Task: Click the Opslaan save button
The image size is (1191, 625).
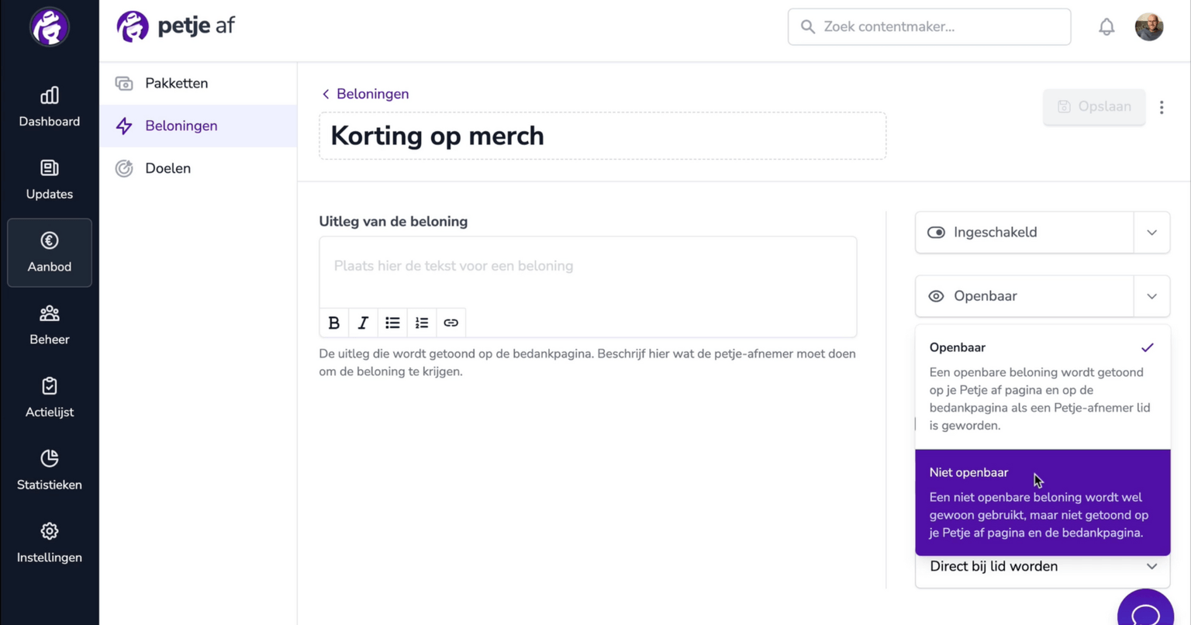Action: click(x=1094, y=107)
